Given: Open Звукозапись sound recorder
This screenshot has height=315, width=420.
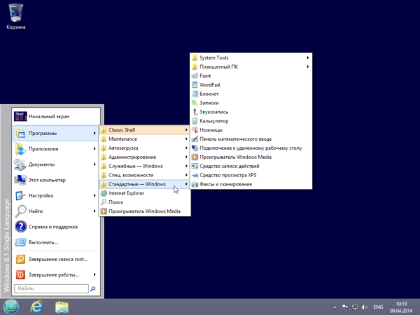Looking at the screenshot, I should point(213,112).
